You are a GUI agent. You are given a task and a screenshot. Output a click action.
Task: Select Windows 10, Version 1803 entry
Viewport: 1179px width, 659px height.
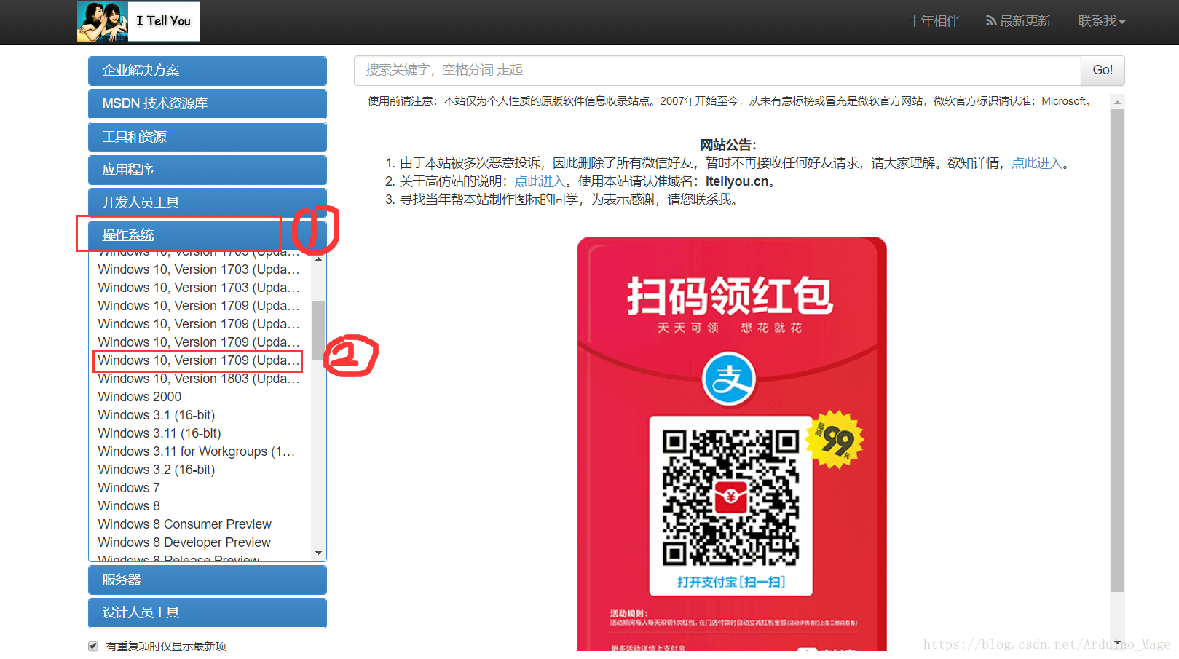point(199,379)
